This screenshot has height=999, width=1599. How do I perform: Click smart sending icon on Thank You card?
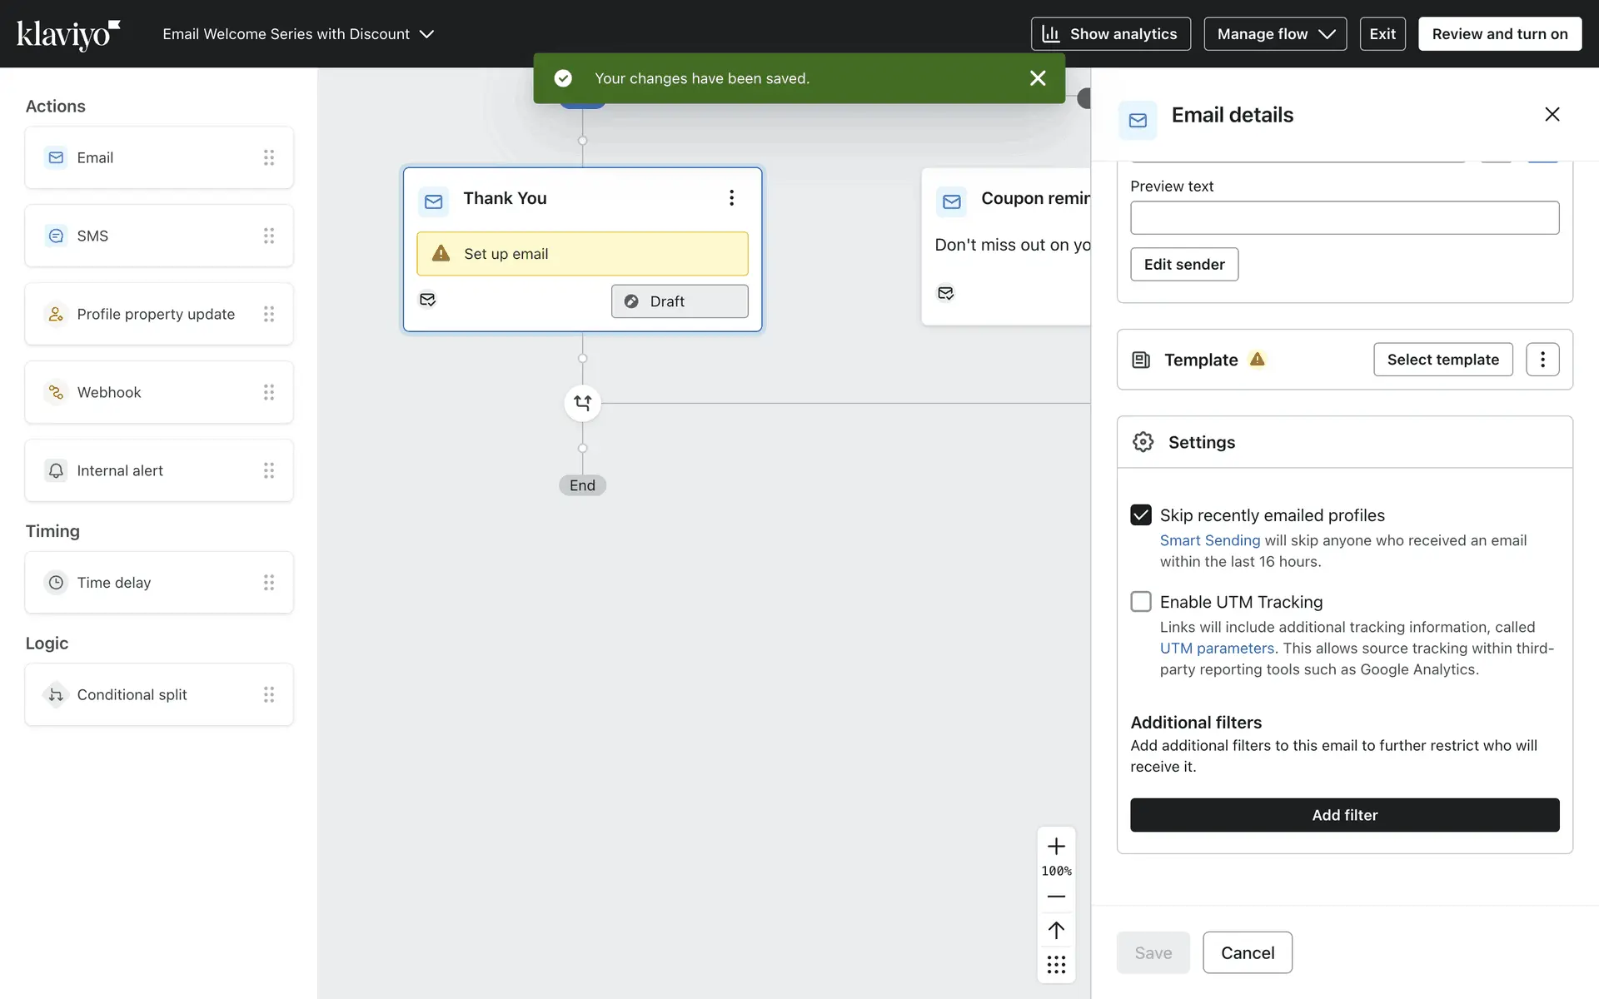(427, 300)
